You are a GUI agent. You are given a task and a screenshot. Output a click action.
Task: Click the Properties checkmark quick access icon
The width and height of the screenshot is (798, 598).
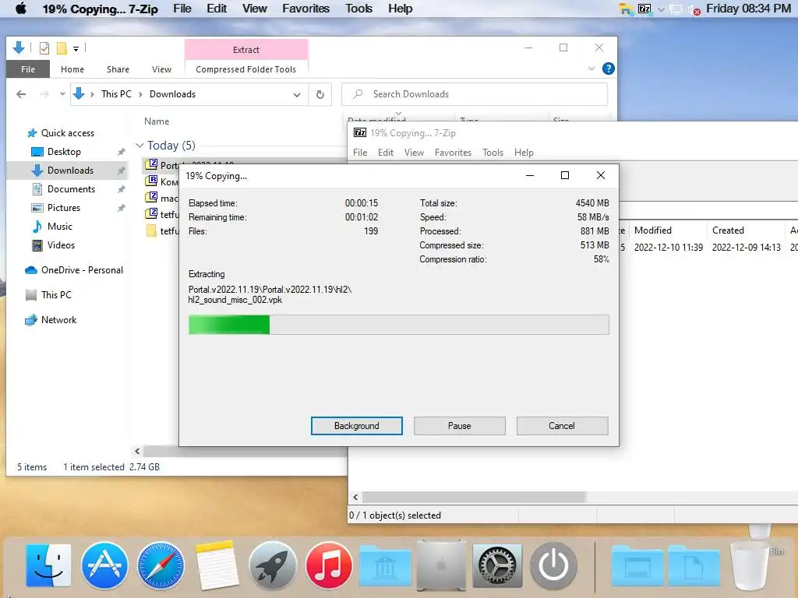coord(44,48)
